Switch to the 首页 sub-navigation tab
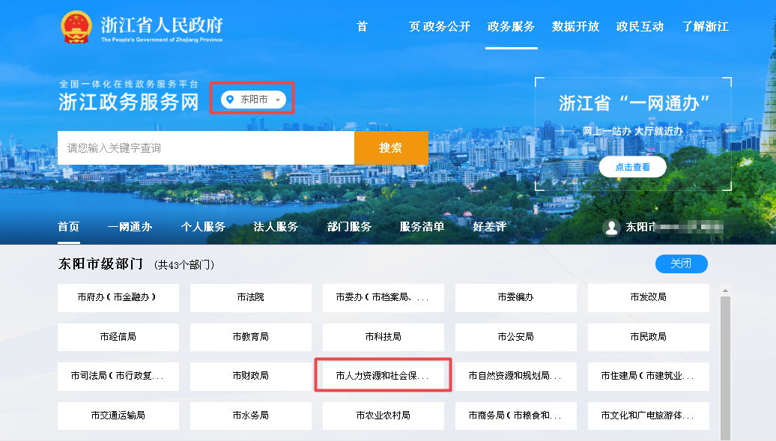 click(68, 227)
